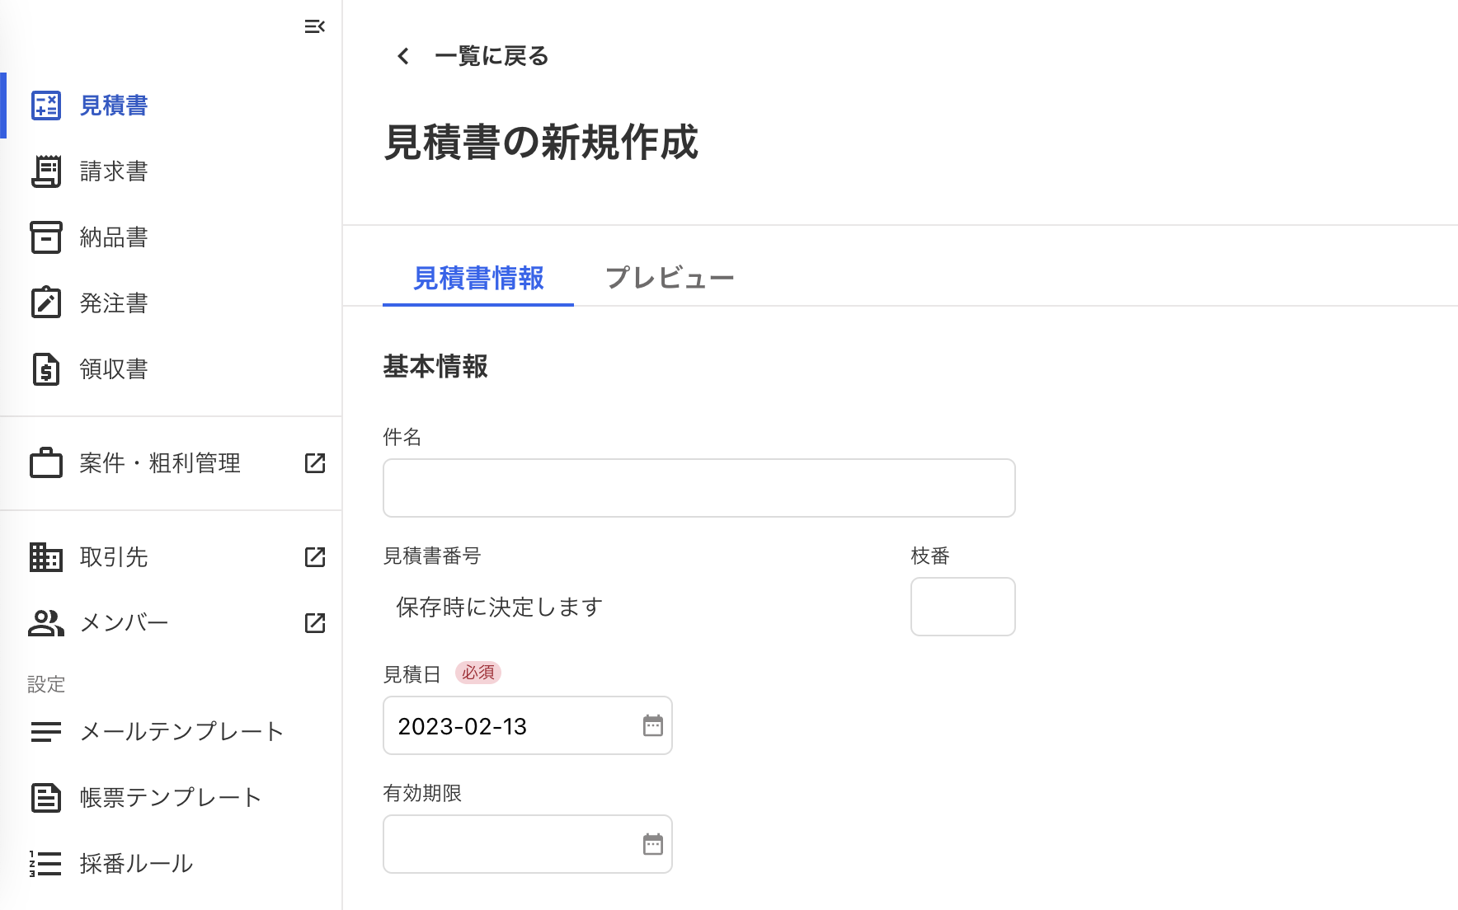The width and height of the screenshot is (1458, 910).
Task: Select the 取引先 building icon
Action: (46, 557)
